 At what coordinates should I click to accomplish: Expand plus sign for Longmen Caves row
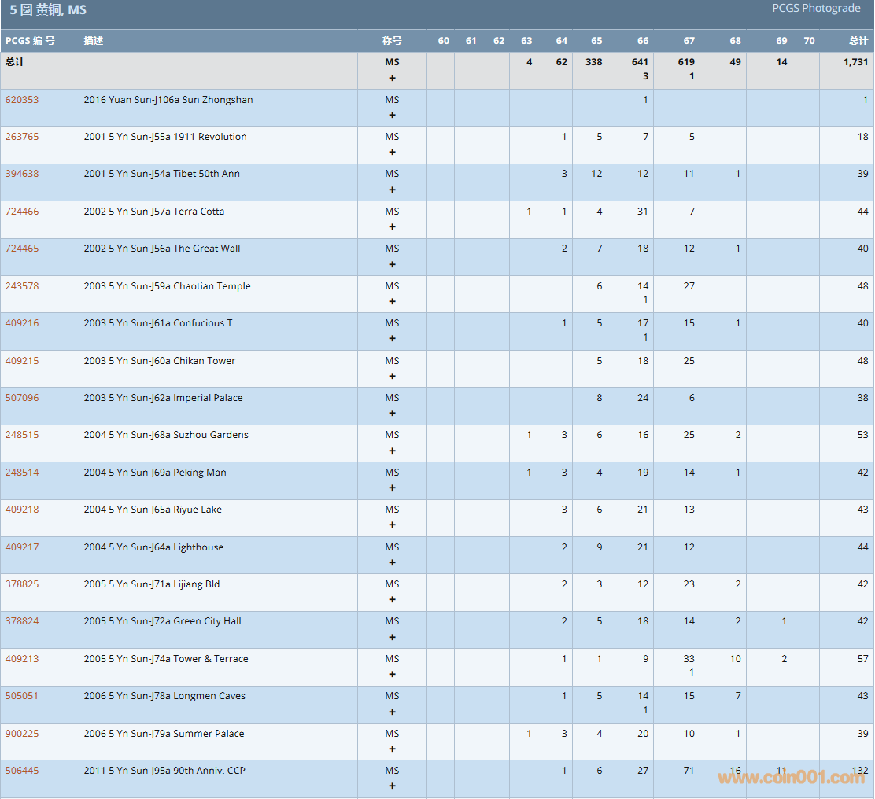click(x=392, y=712)
